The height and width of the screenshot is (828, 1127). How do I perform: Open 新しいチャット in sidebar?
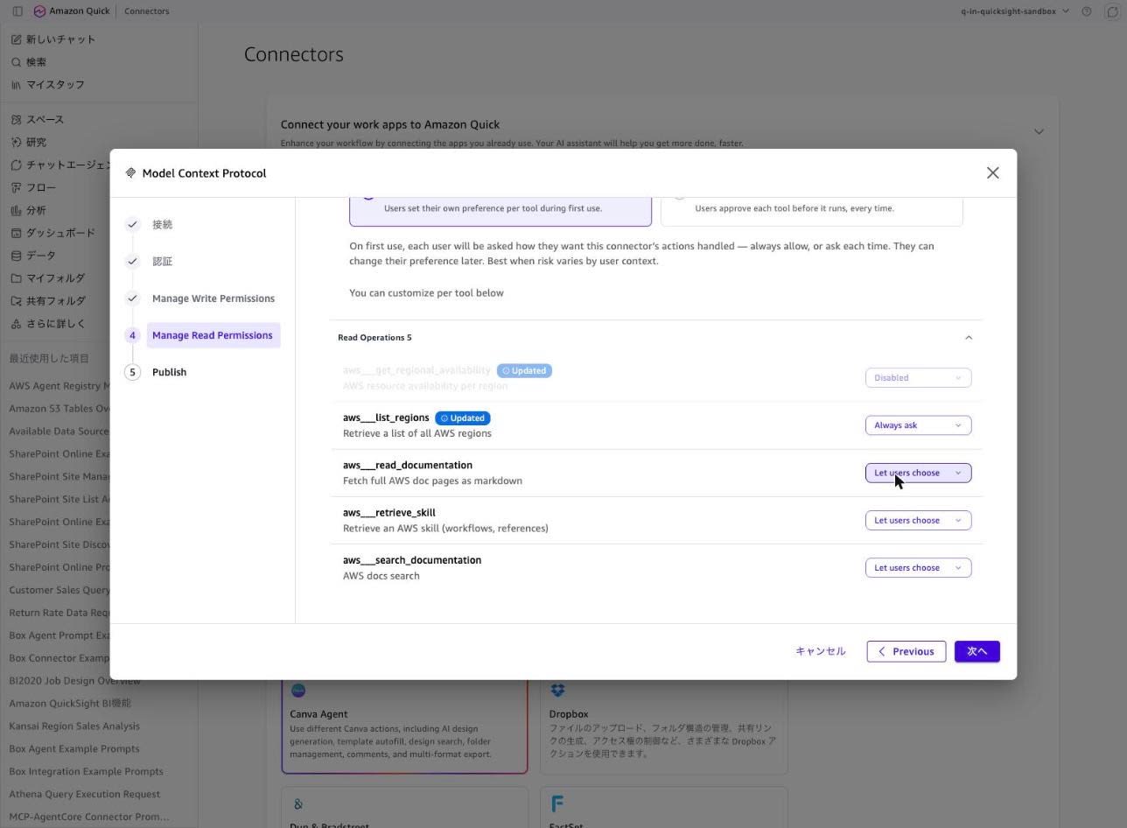click(x=60, y=39)
